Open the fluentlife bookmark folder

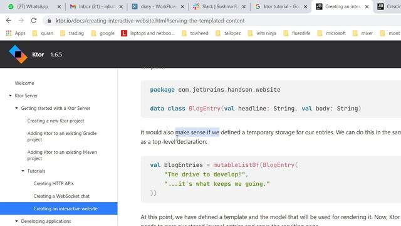pos(297,33)
